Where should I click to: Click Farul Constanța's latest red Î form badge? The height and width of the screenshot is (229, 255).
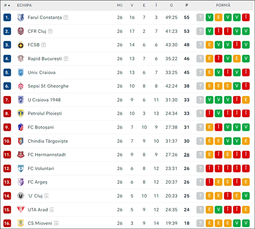tap(246, 17)
